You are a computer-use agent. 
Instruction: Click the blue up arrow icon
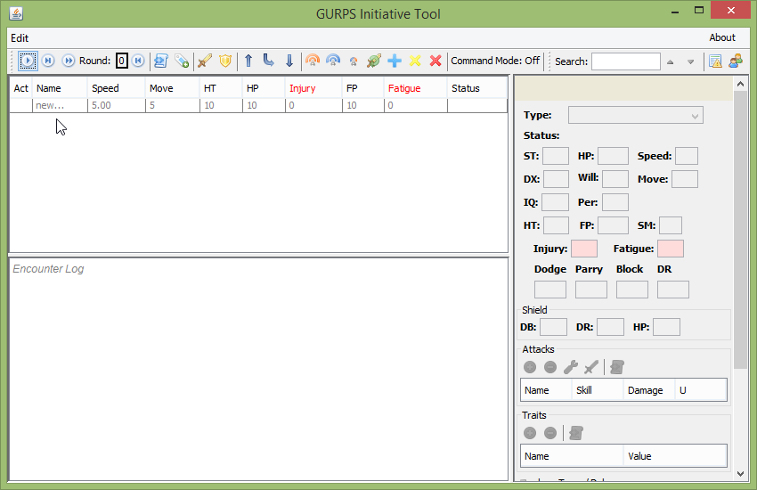coord(248,61)
